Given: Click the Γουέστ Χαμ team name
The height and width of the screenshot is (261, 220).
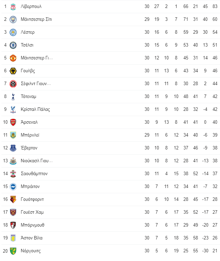Looking at the screenshot, I should (32, 212).
